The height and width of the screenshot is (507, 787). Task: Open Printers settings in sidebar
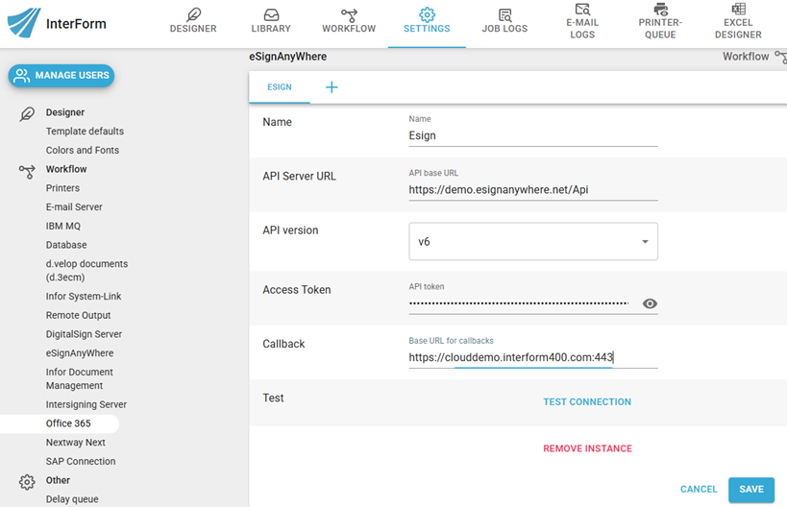(62, 188)
